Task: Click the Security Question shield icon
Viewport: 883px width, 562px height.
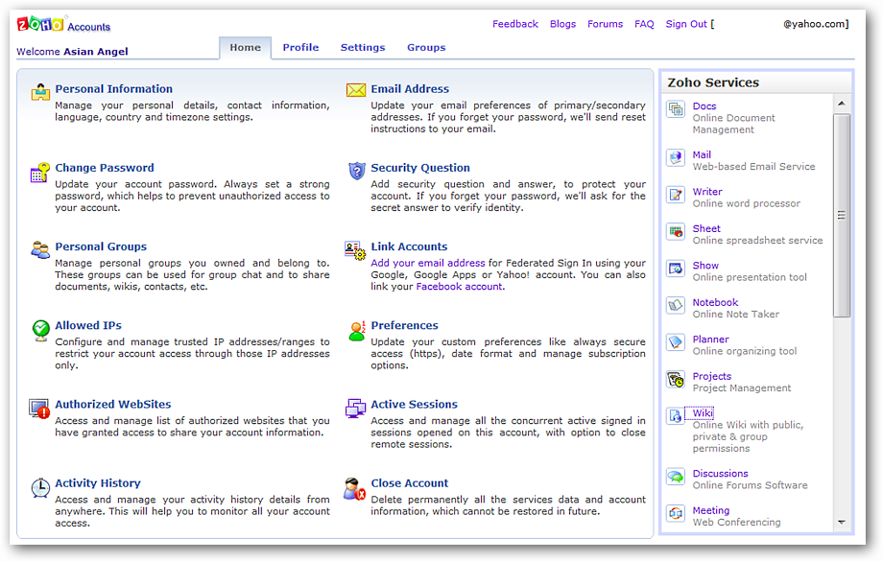Action: (x=356, y=171)
